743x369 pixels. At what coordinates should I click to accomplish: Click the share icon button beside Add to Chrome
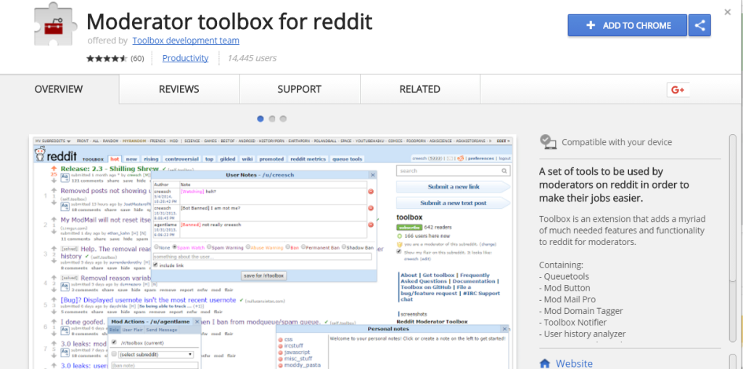point(700,25)
